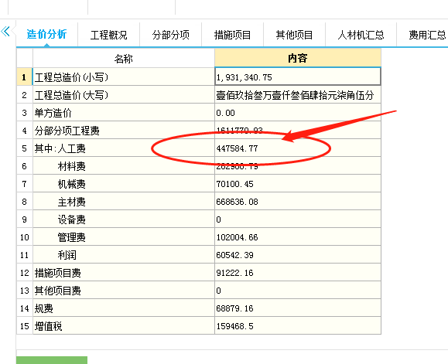This screenshot has width=448, height=364.
Task: Select the 规费 name cell
Action: 124,308
